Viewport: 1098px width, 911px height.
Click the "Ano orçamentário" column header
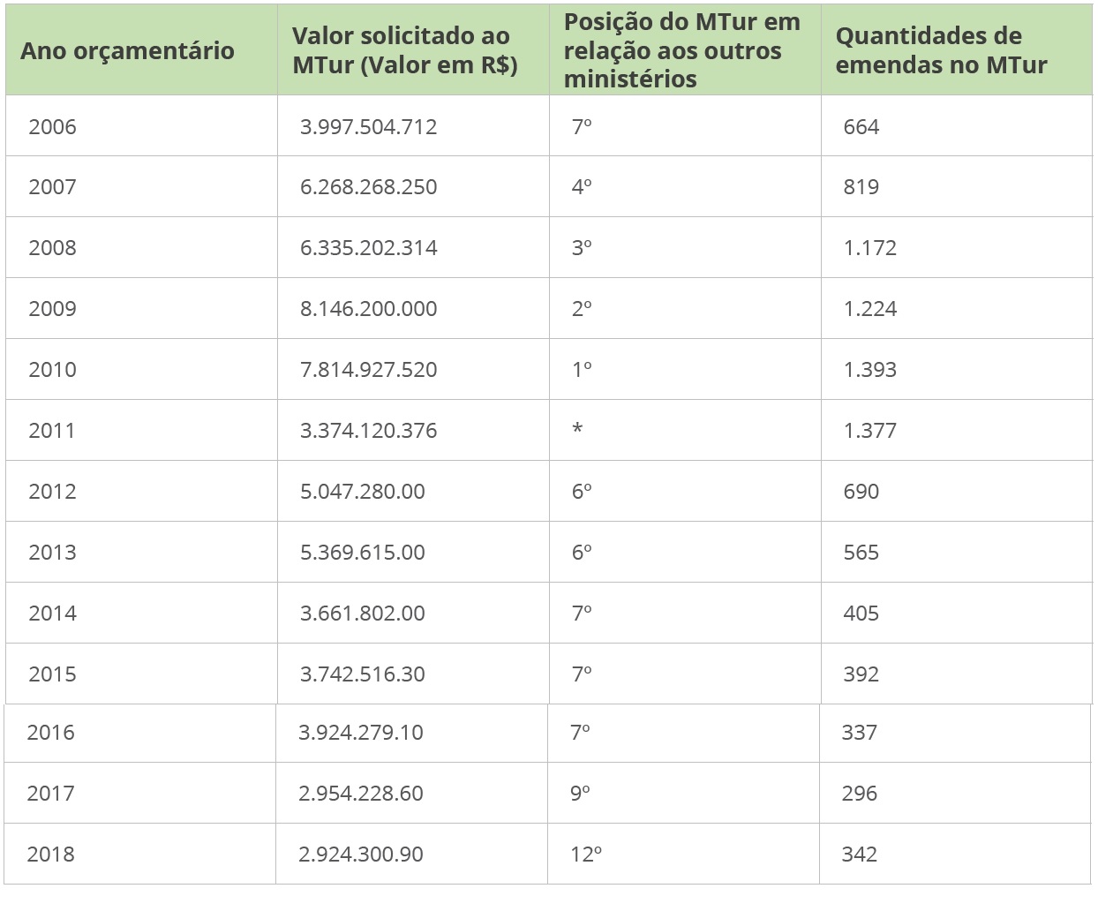[x=127, y=51]
